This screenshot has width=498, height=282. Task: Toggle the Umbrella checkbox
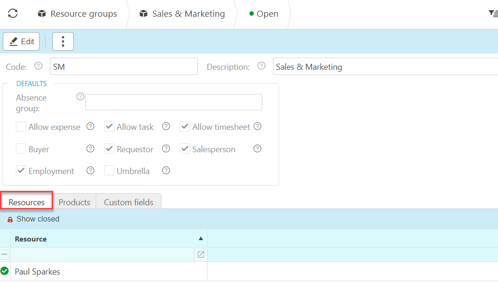(109, 171)
